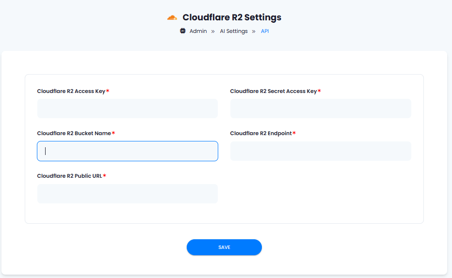The width and height of the screenshot is (452, 278).
Task: Click inside the R2 Endpoint input
Action: coord(321,151)
